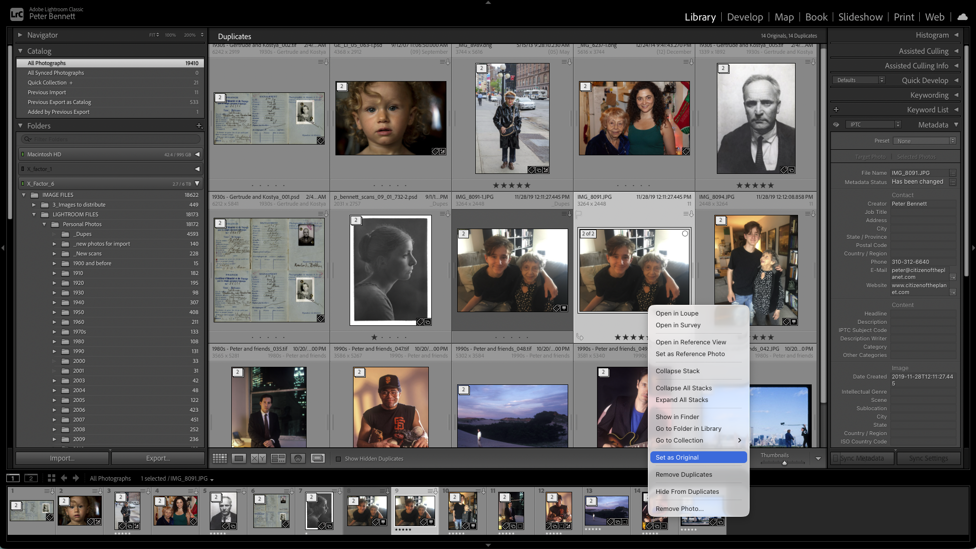Select second window display button 2

coord(31,478)
